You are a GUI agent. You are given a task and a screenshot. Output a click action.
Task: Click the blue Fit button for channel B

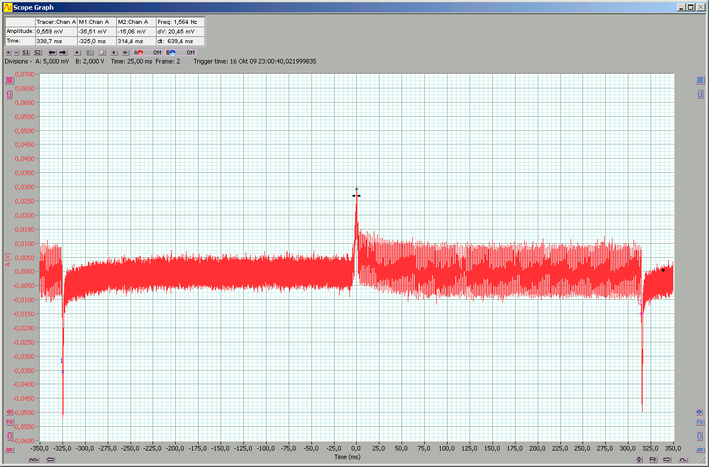[x=700, y=422]
